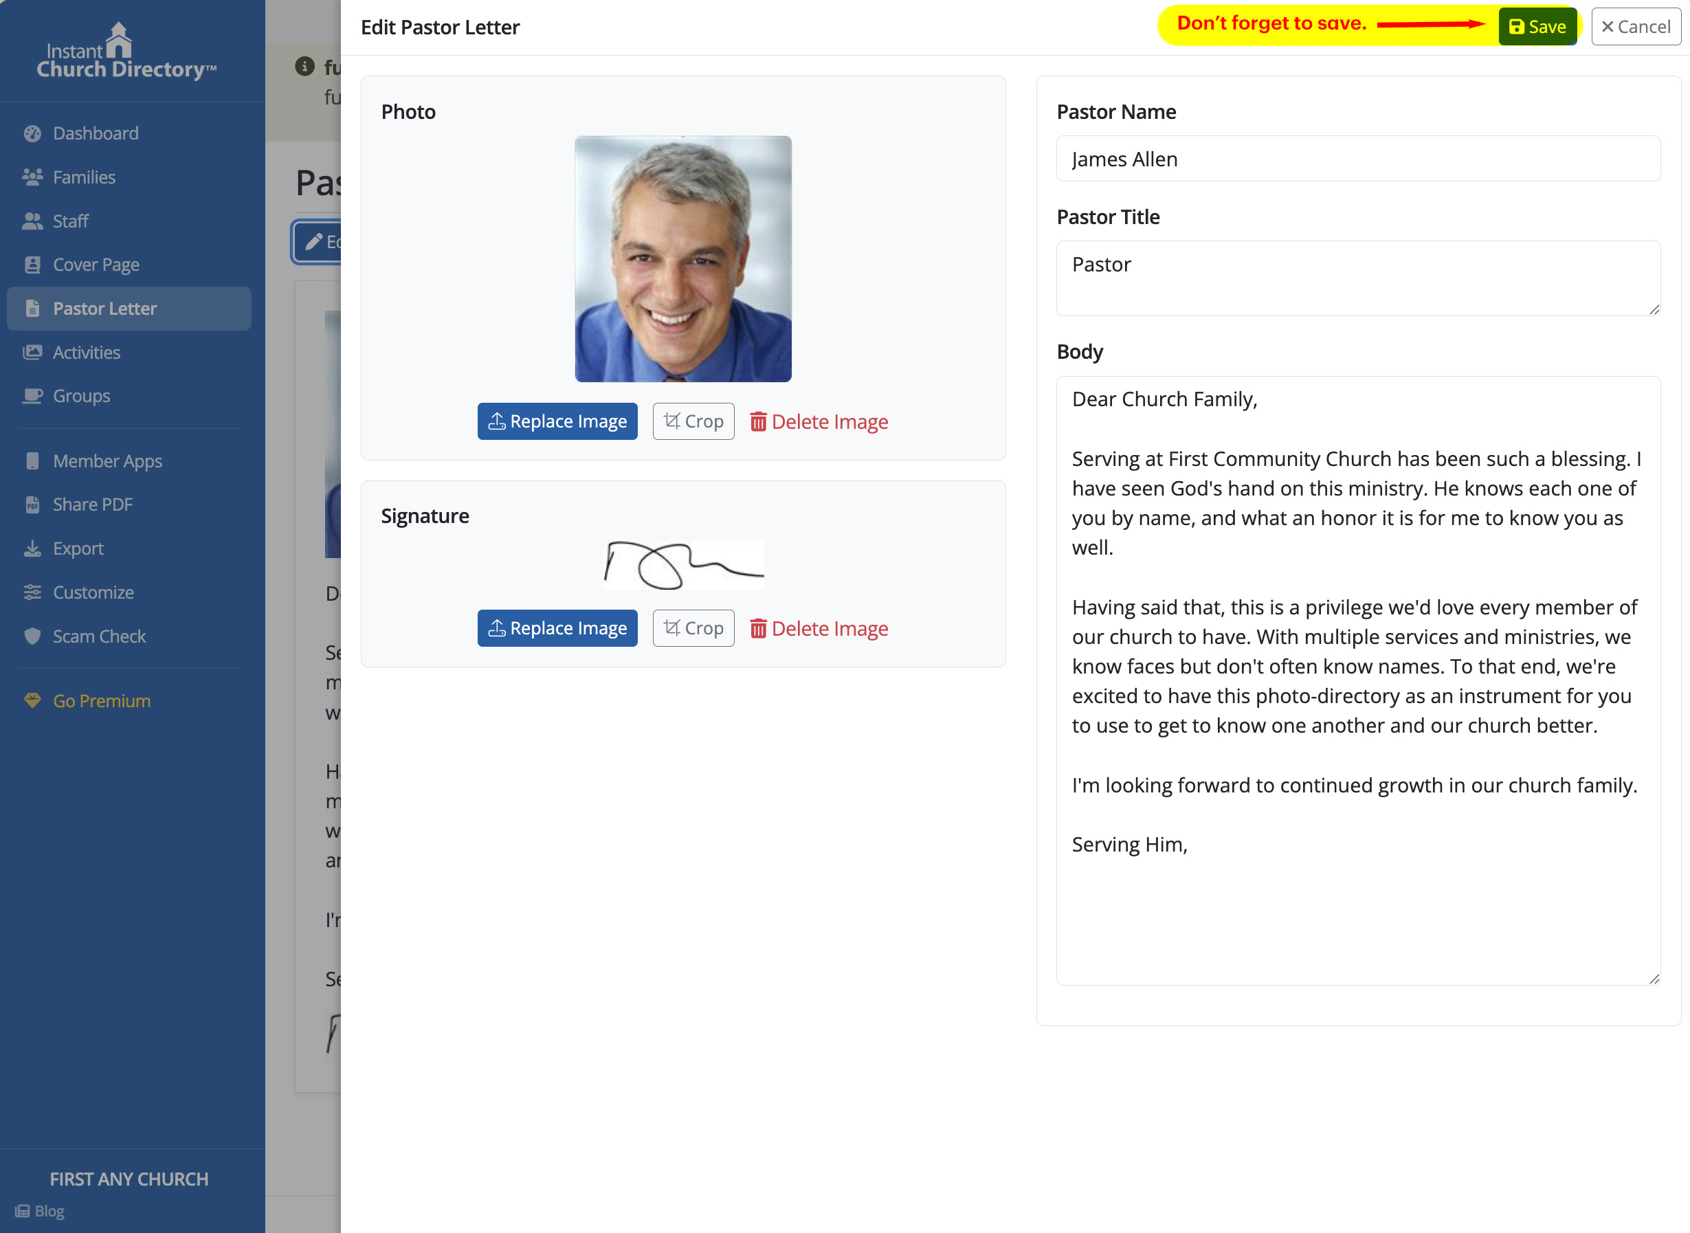
Task: Open the Blog link at bottom
Action: coord(49,1210)
